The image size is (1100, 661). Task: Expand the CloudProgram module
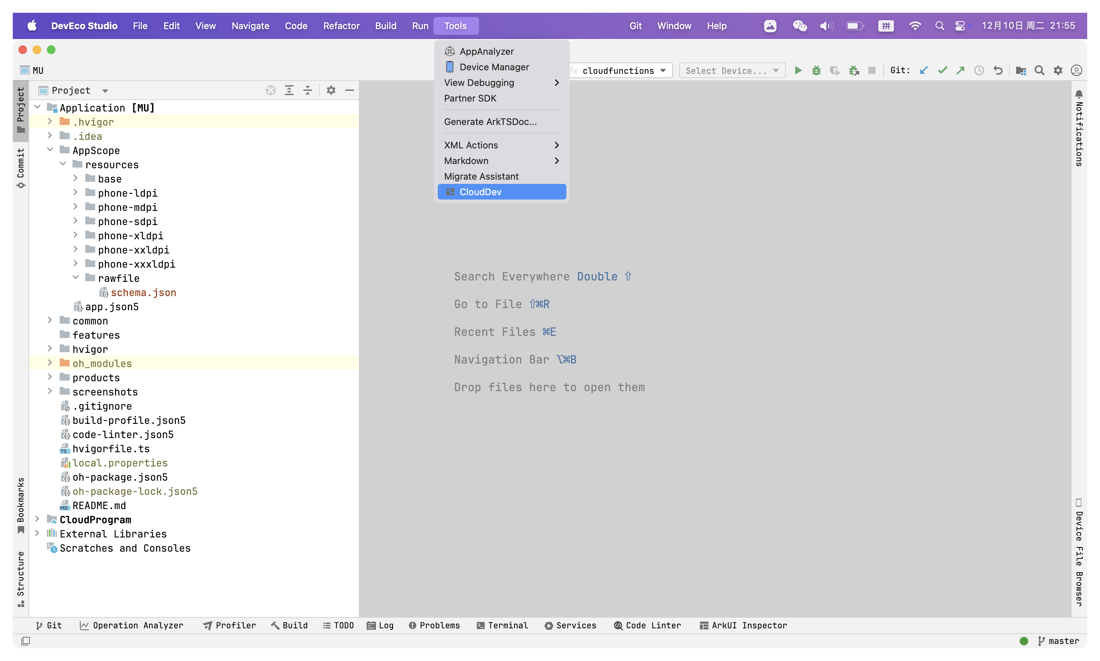(x=37, y=519)
